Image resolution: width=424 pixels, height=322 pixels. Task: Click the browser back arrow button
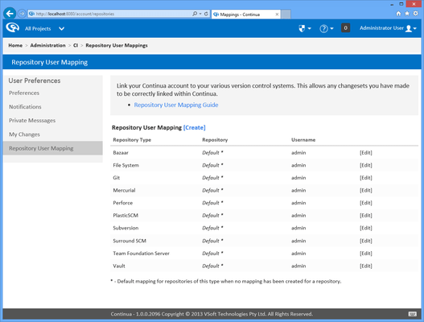pyautogui.click(x=10, y=14)
